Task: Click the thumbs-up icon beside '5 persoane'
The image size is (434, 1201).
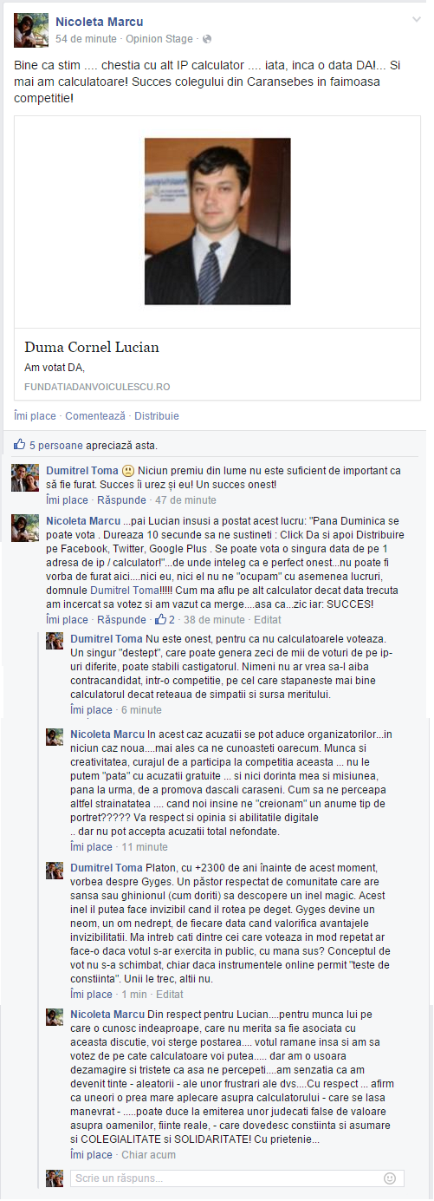Action: (19, 445)
